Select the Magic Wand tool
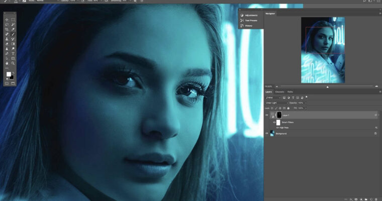This screenshot has width=382, height=201. 13,25
